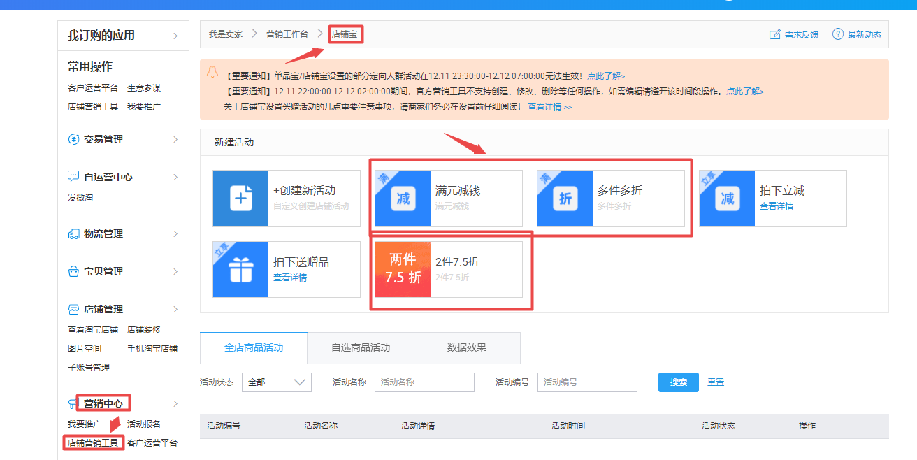Click the 拍下送赠品 gift box icon
This screenshot has width=917, height=460.
click(240, 270)
